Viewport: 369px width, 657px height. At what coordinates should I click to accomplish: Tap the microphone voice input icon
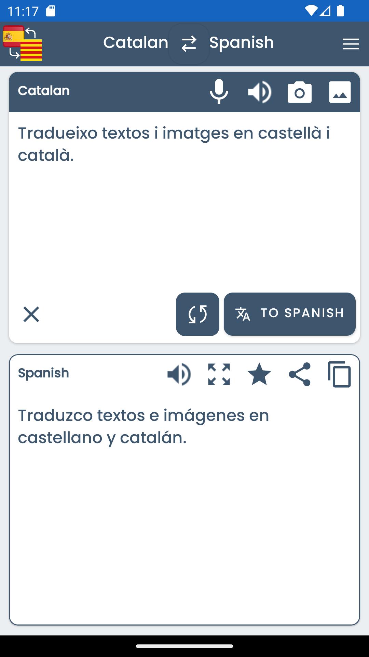[x=219, y=92]
